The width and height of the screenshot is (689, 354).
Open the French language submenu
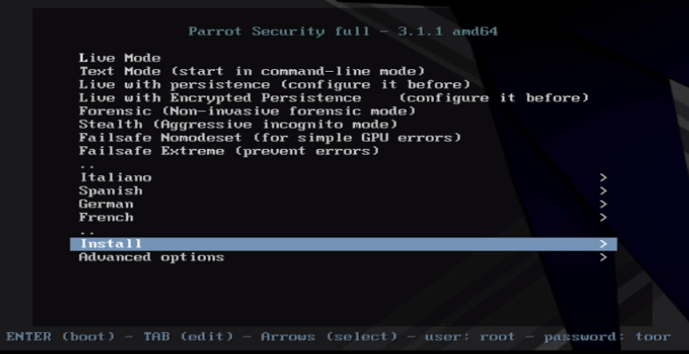pyautogui.click(x=106, y=216)
